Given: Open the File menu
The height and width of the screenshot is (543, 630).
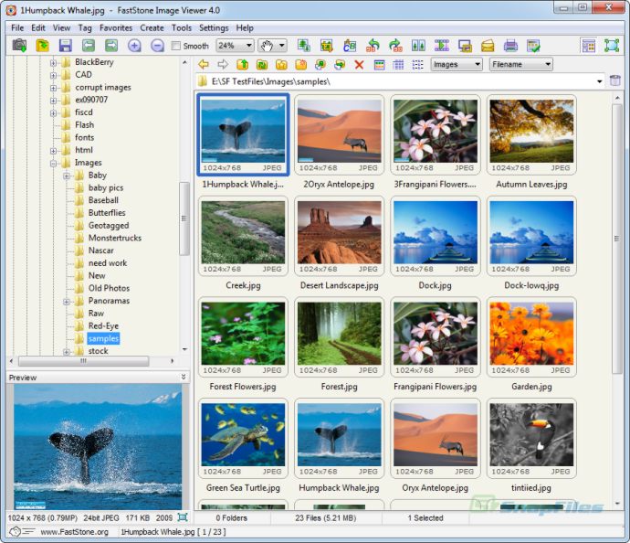Looking at the screenshot, I should coord(17,27).
